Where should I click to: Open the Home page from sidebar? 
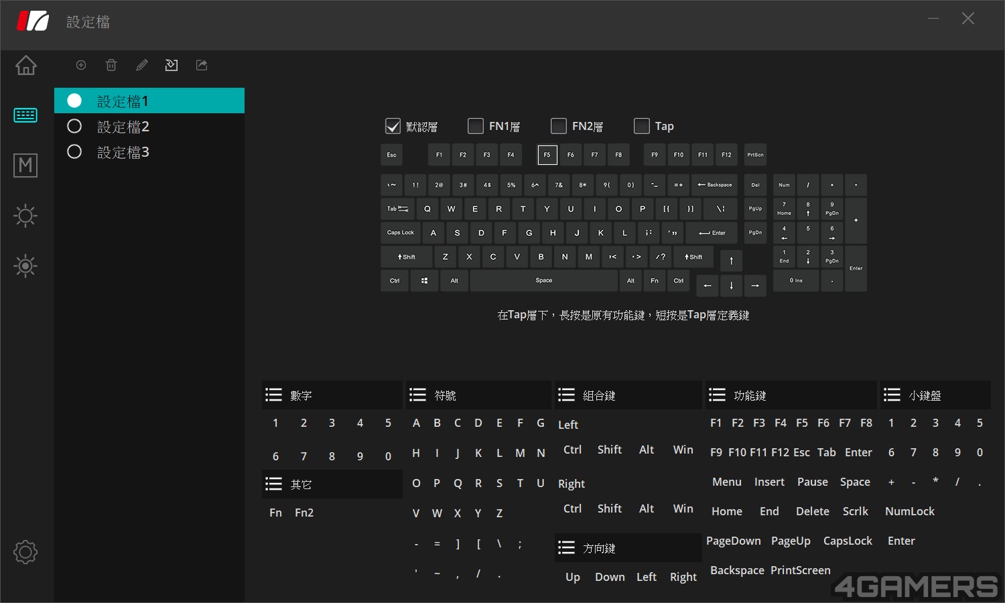25,66
